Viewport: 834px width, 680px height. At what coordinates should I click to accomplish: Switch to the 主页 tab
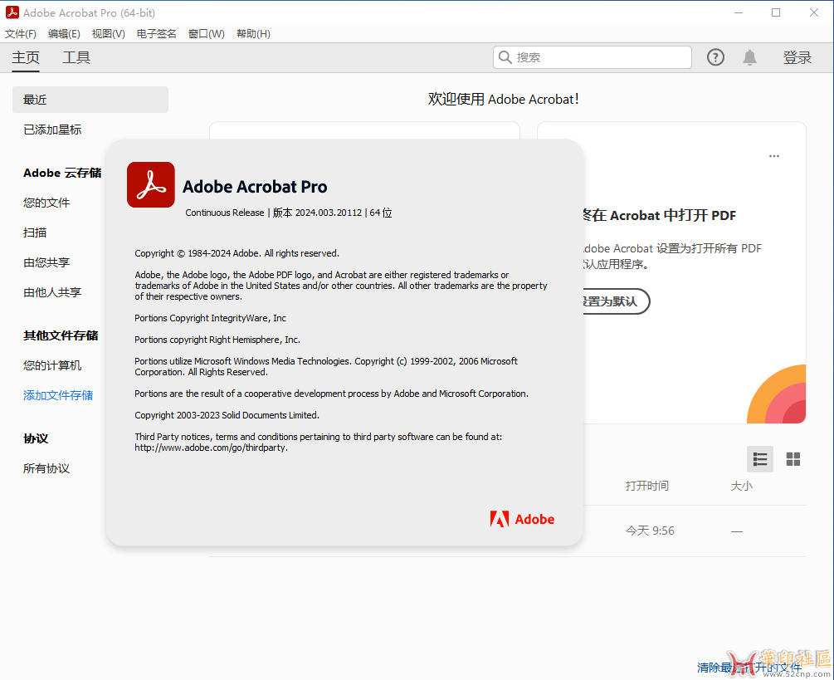click(x=26, y=57)
